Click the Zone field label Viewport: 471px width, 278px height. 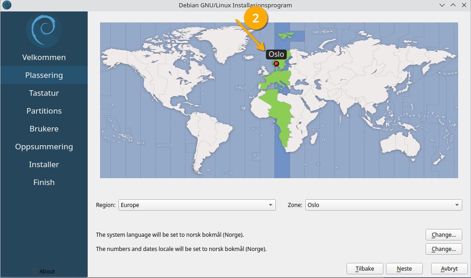click(295, 205)
